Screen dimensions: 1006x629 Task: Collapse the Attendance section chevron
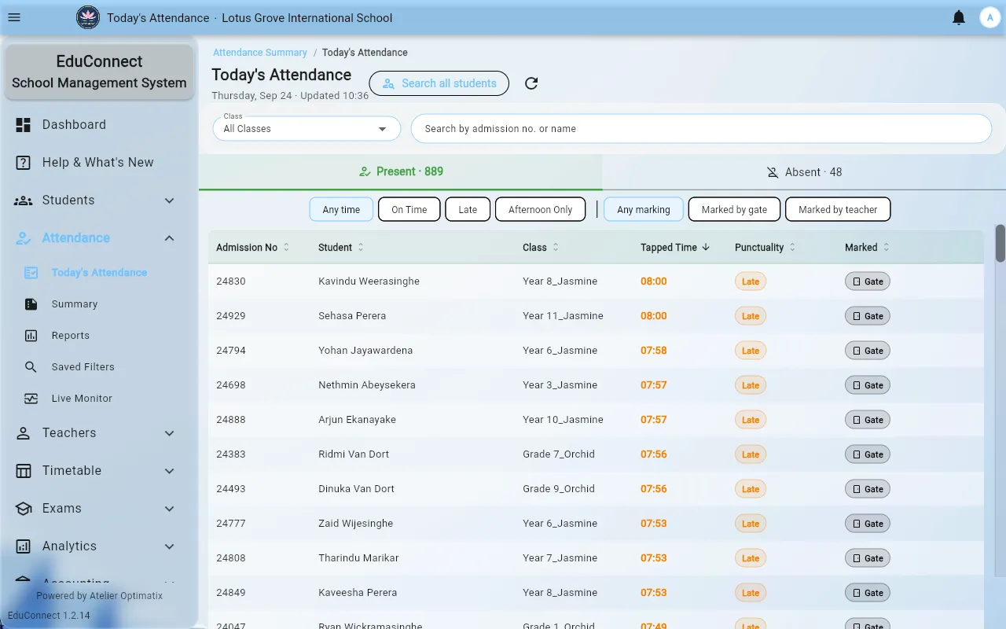tap(170, 238)
